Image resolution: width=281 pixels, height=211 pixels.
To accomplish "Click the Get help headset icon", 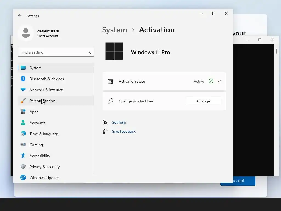I will click(x=105, y=122).
